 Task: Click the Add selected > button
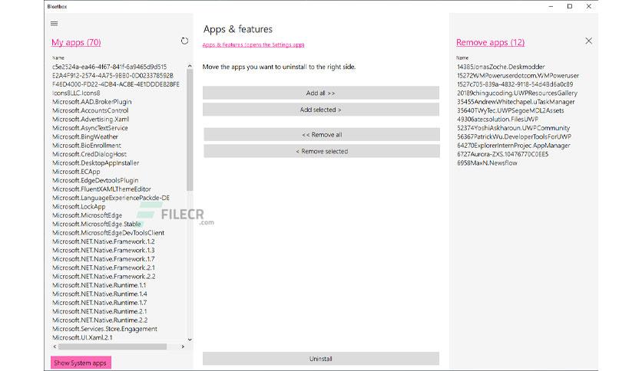[321, 110]
